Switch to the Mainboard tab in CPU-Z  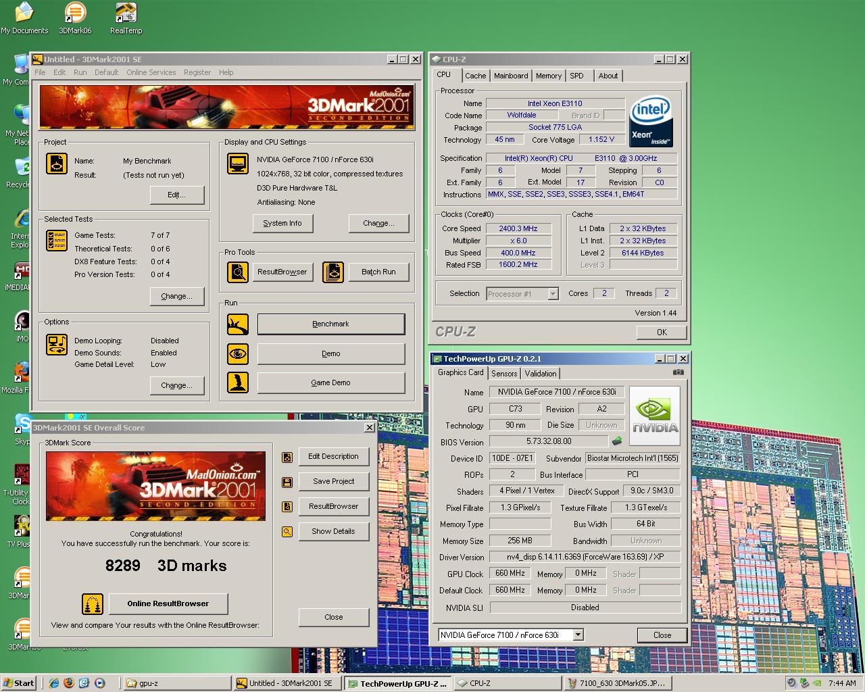511,76
